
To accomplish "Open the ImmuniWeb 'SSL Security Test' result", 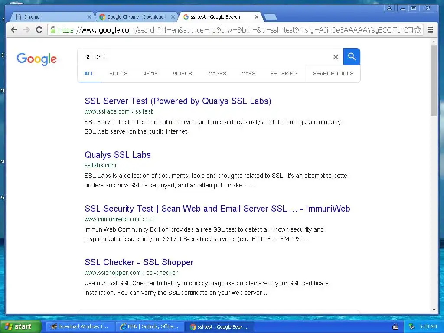I will point(217,209).
